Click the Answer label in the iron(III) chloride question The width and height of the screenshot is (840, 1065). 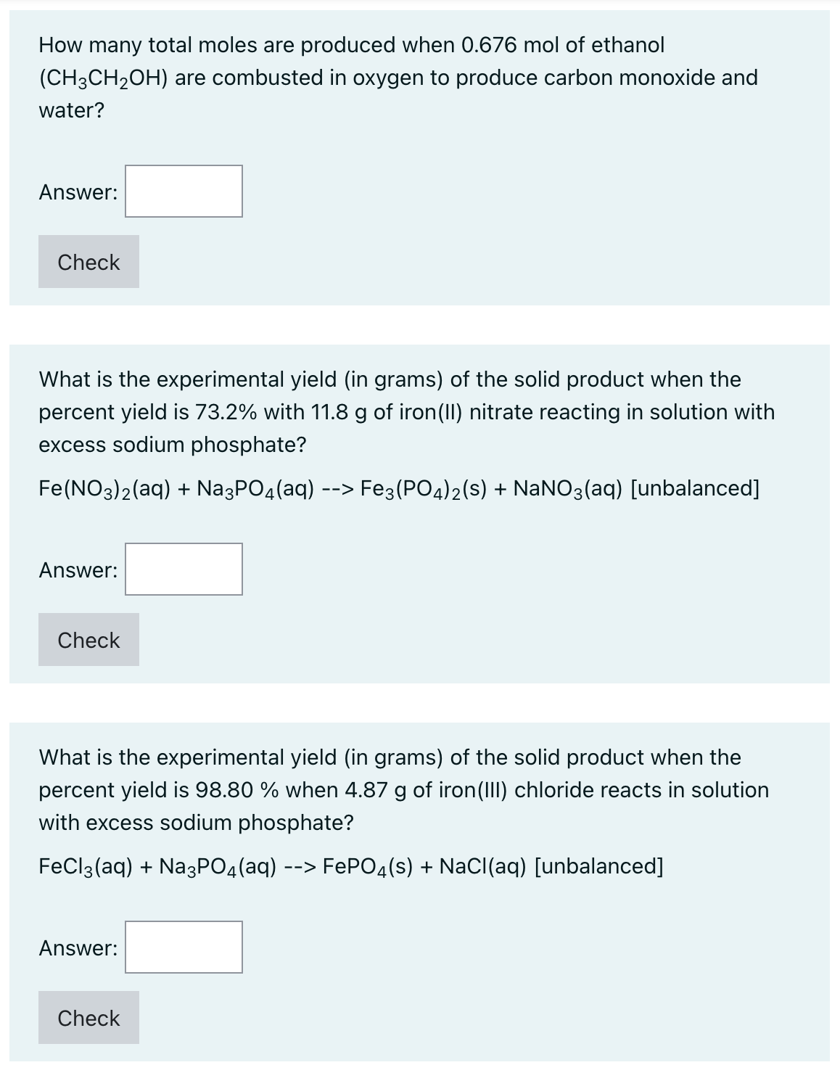click(78, 948)
